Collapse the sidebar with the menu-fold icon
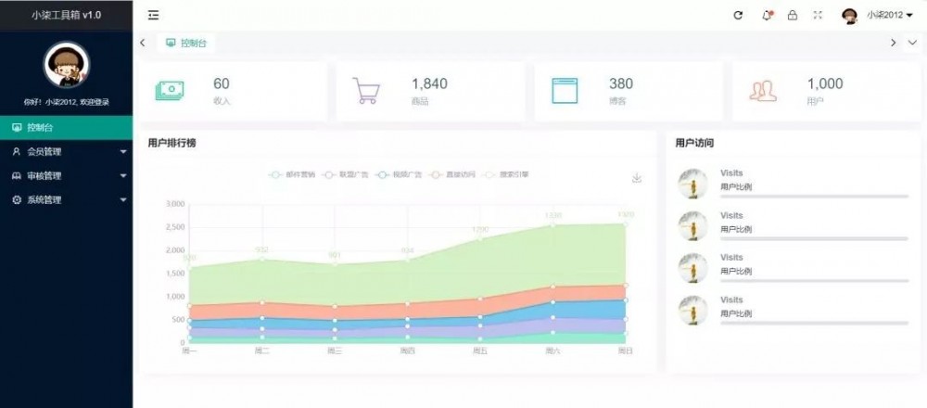The width and height of the screenshot is (927, 408). click(x=153, y=16)
